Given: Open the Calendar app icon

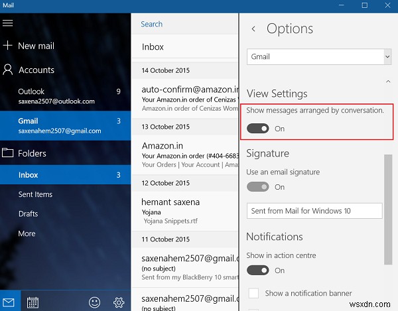Looking at the screenshot, I should point(33,302).
